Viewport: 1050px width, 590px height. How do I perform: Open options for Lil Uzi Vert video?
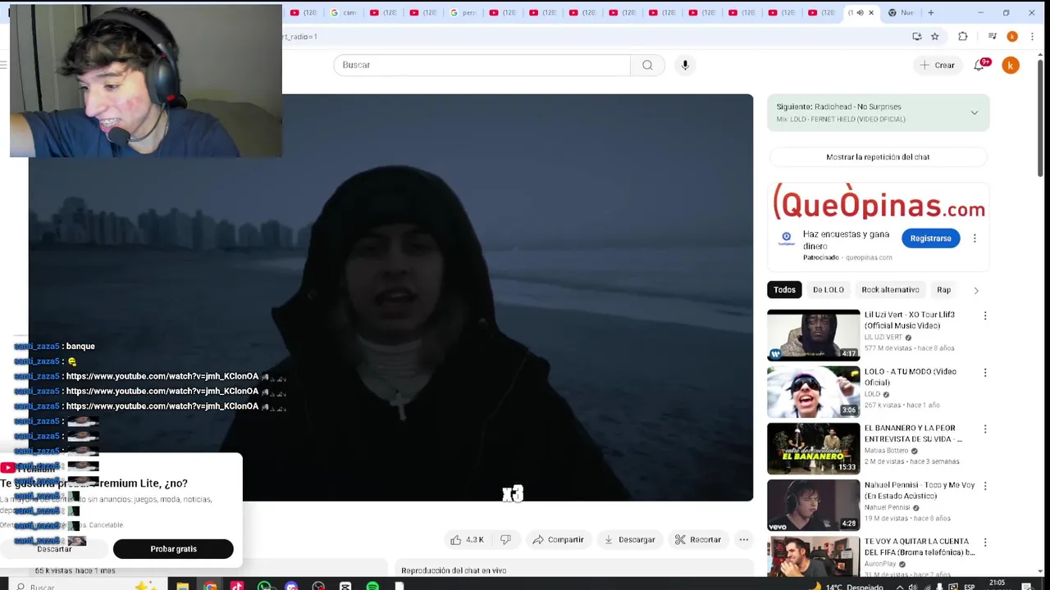[x=985, y=315]
